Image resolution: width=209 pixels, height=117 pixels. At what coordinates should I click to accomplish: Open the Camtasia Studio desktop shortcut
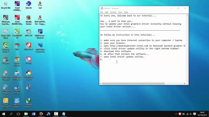click(6, 48)
